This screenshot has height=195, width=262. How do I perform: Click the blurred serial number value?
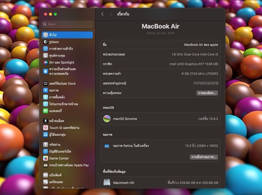pyautogui.click(x=205, y=83)
